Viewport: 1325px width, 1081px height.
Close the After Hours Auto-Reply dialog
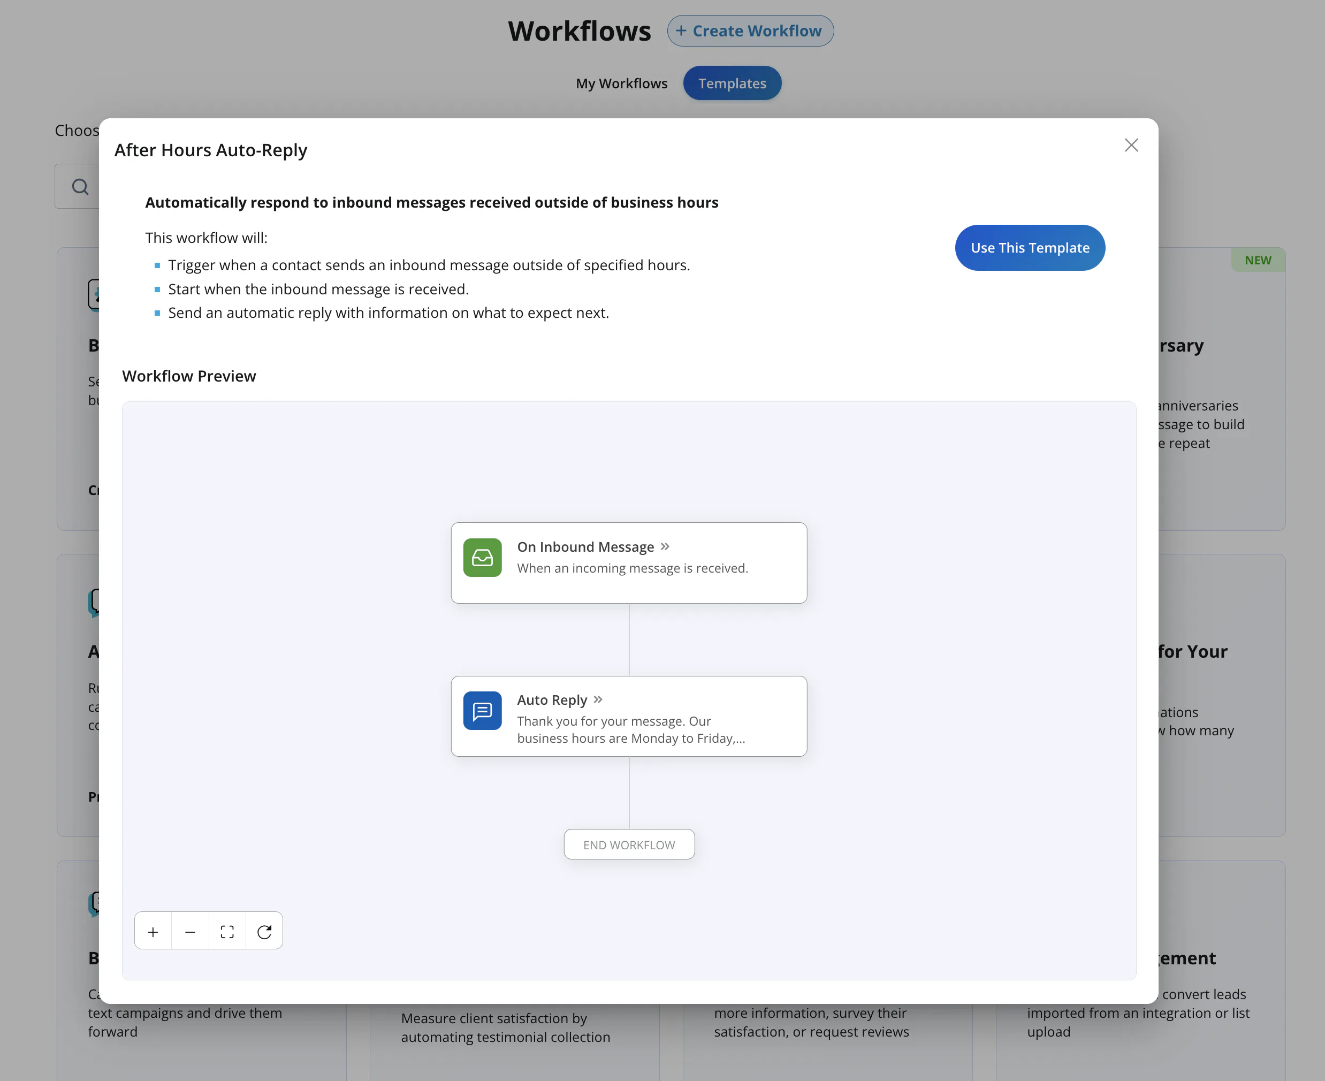pos(1131,145)
